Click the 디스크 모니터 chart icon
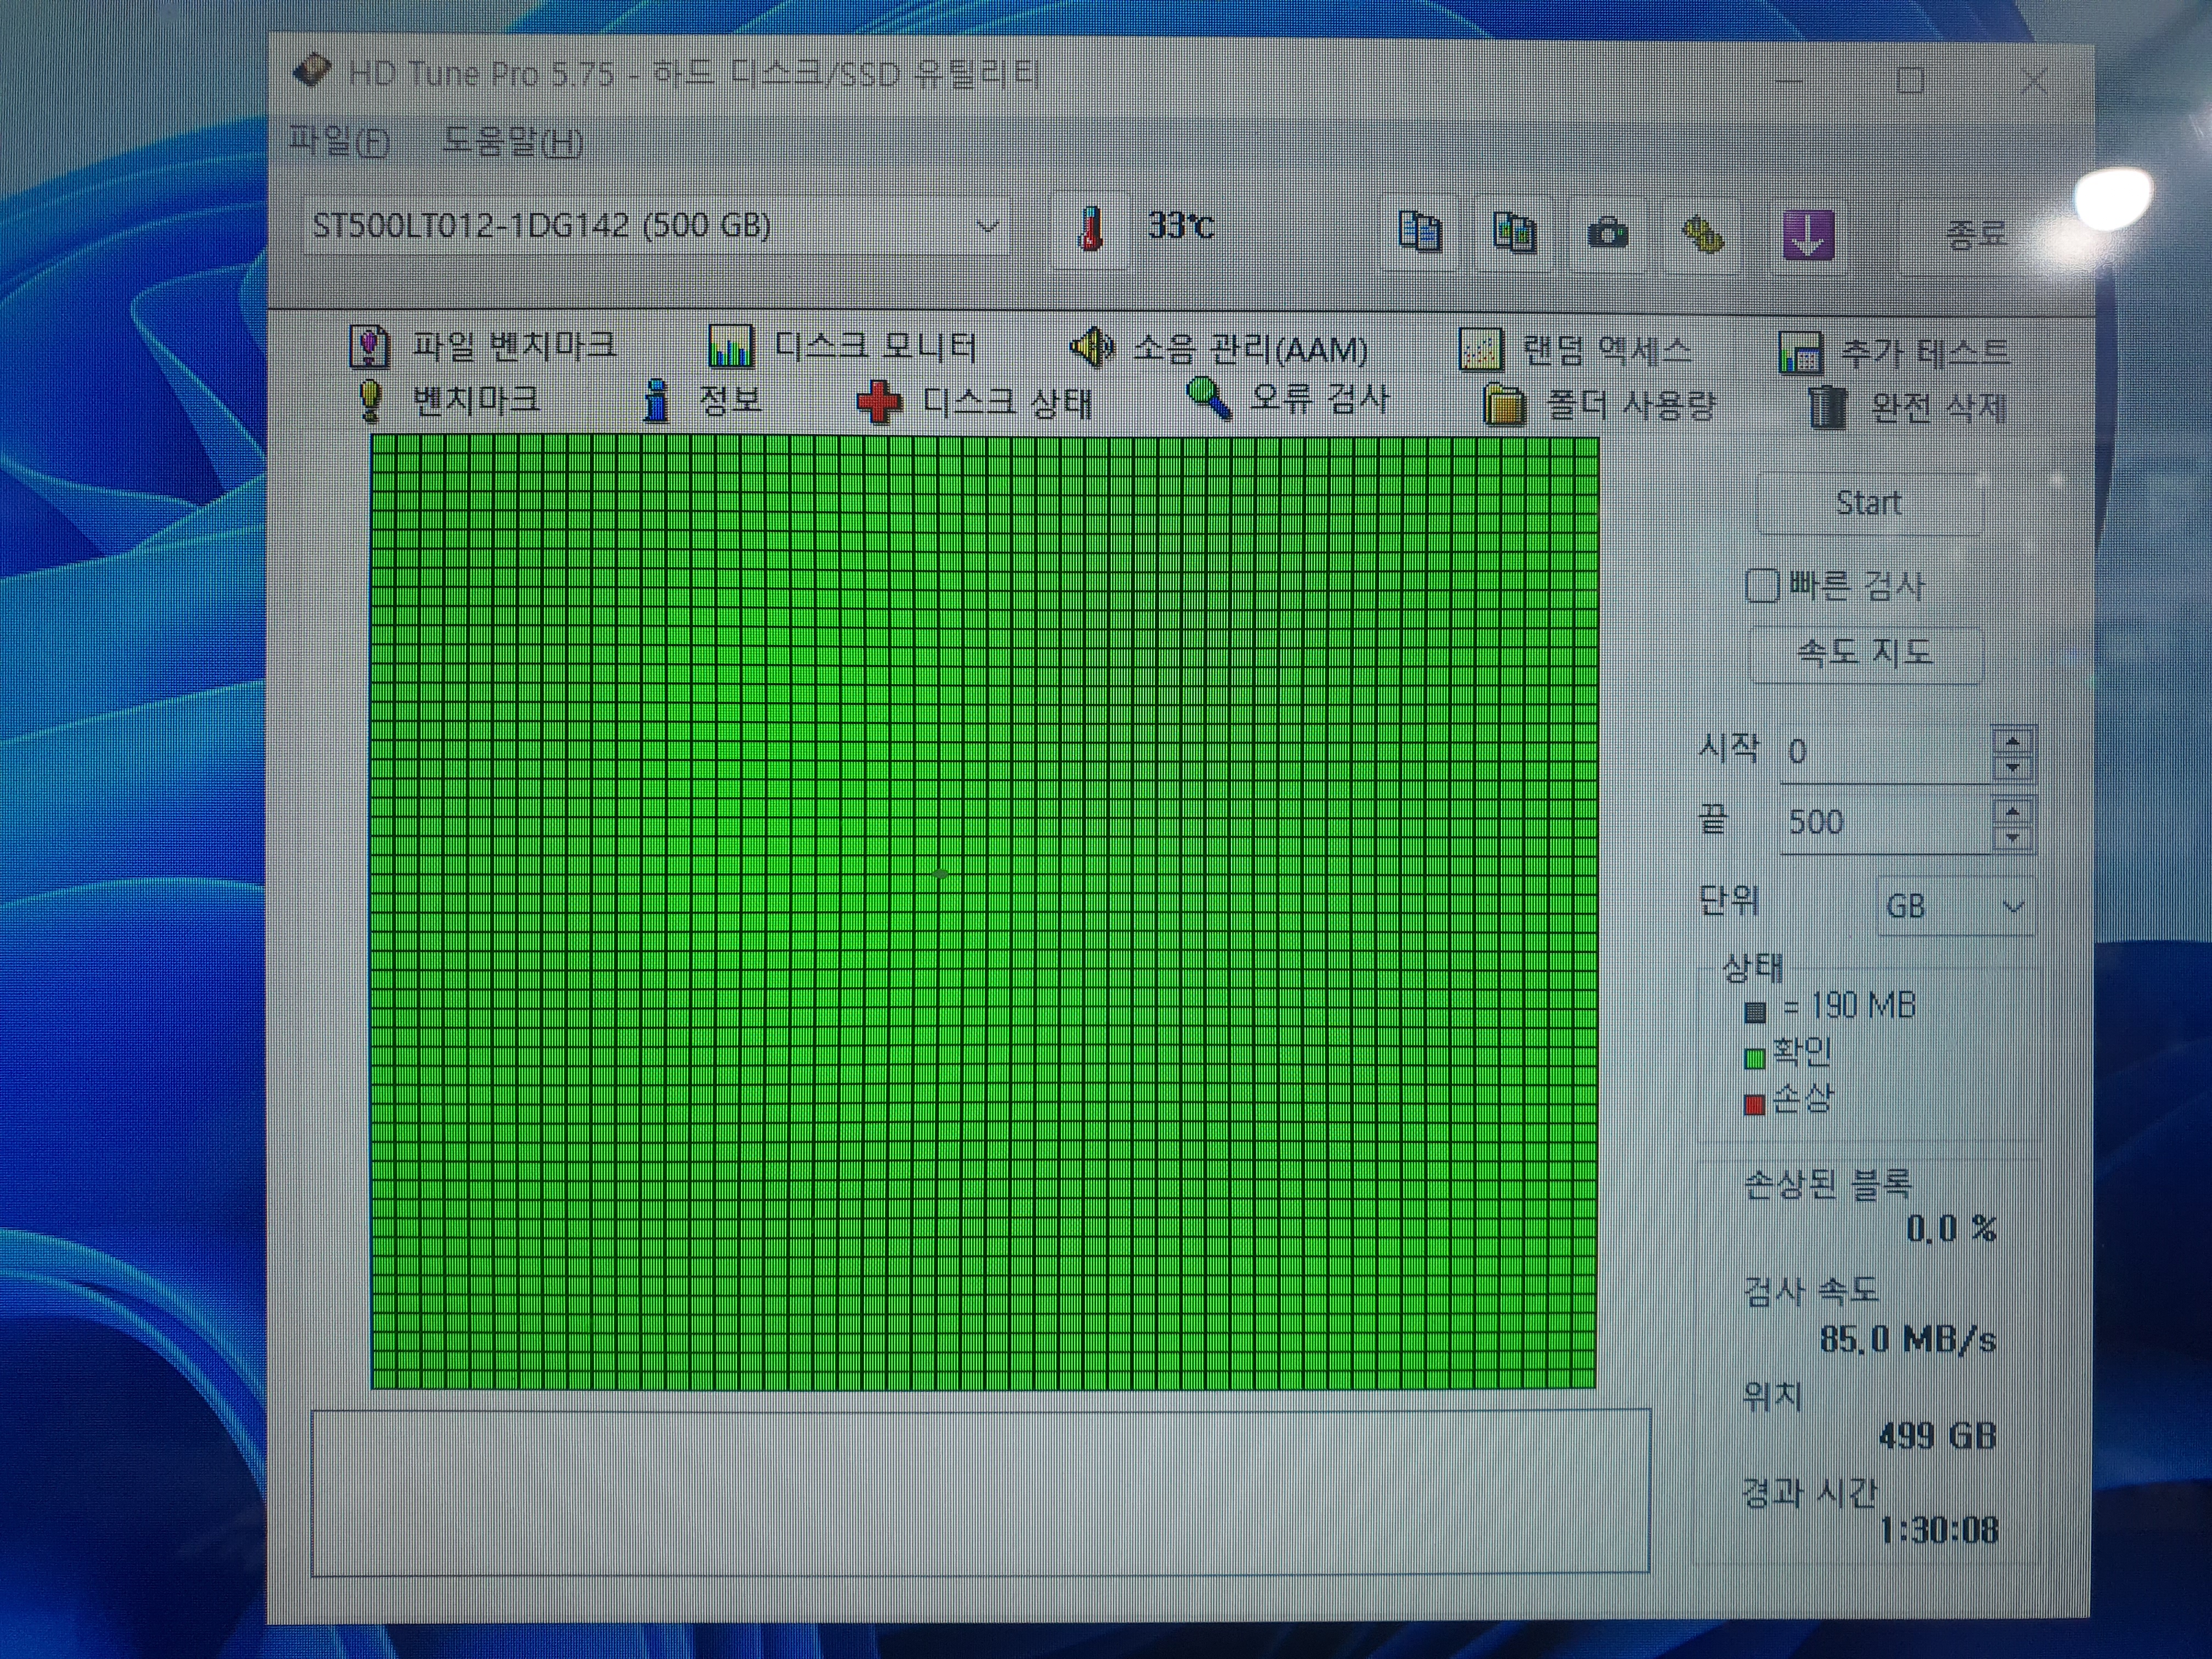This screenshot has height=1659, width=2212. 730,347
